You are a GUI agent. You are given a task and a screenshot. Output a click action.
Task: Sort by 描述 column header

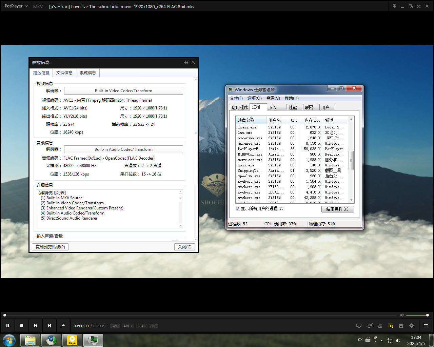(335, 120)
